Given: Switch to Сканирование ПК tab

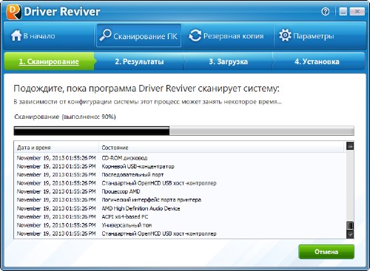Looking at the screenshot, I should 138,35.
